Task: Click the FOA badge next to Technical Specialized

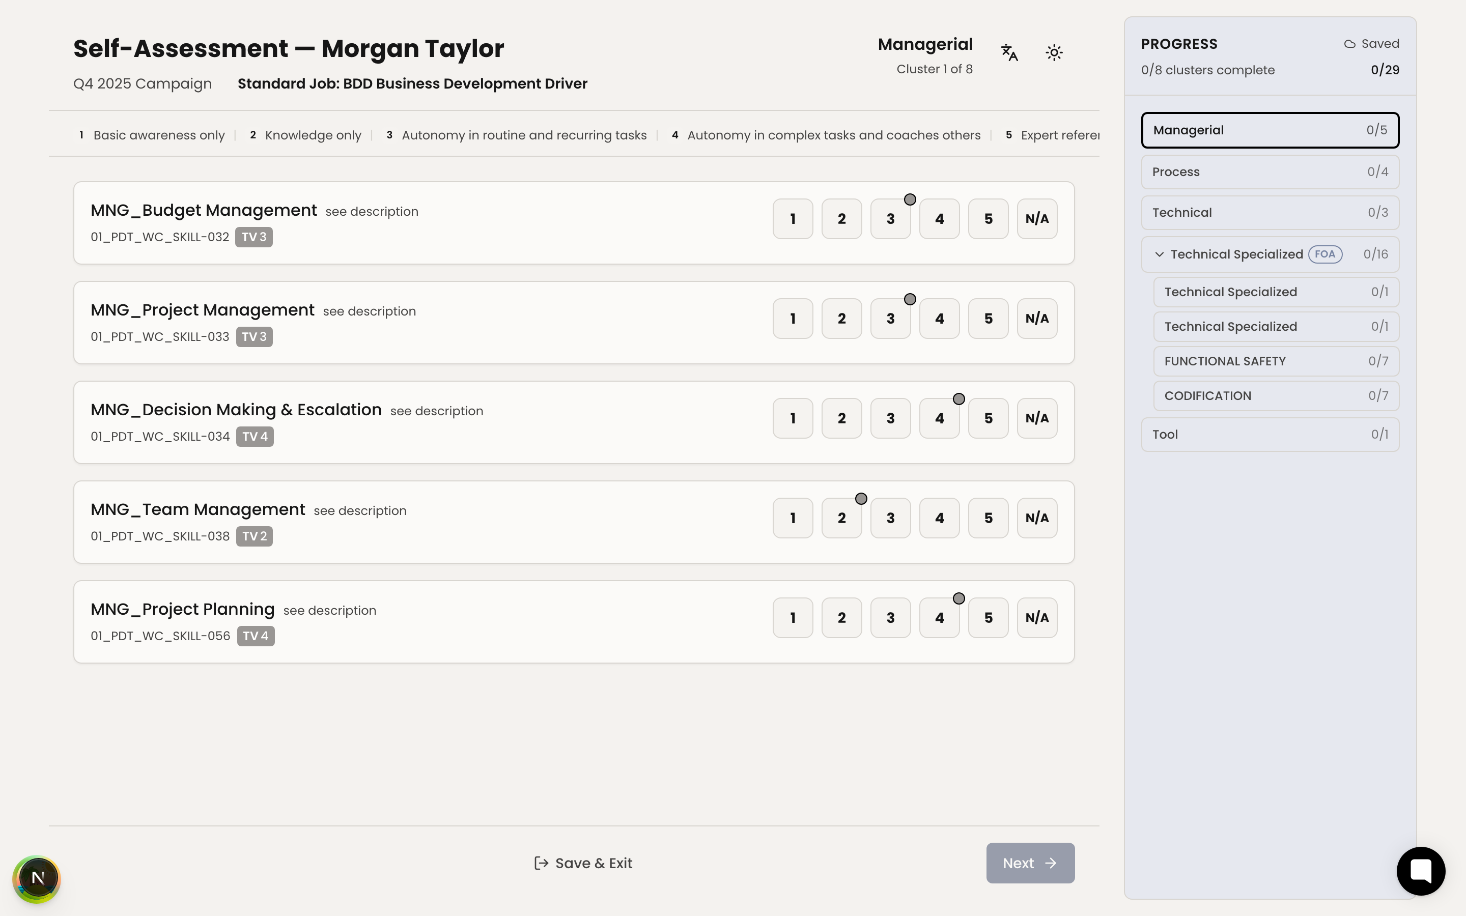Action: click(x=1325, y=254)
